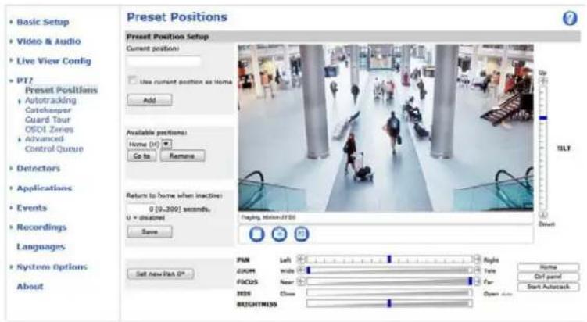The width and height of the screenshot is (587, 322).
Task: Click the Add preset button
Action: [150, 100]
